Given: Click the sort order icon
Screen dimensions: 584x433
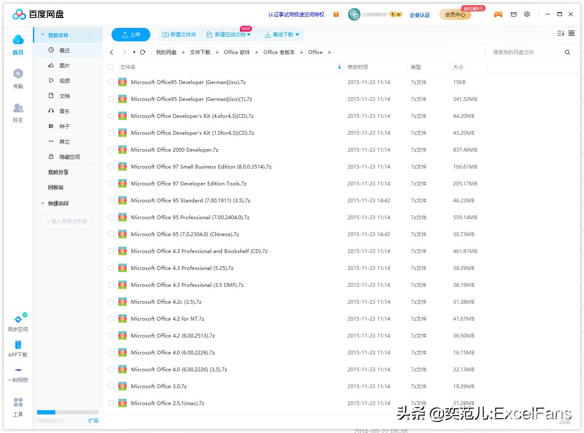Looking at the screenshot, I should 561,33.
